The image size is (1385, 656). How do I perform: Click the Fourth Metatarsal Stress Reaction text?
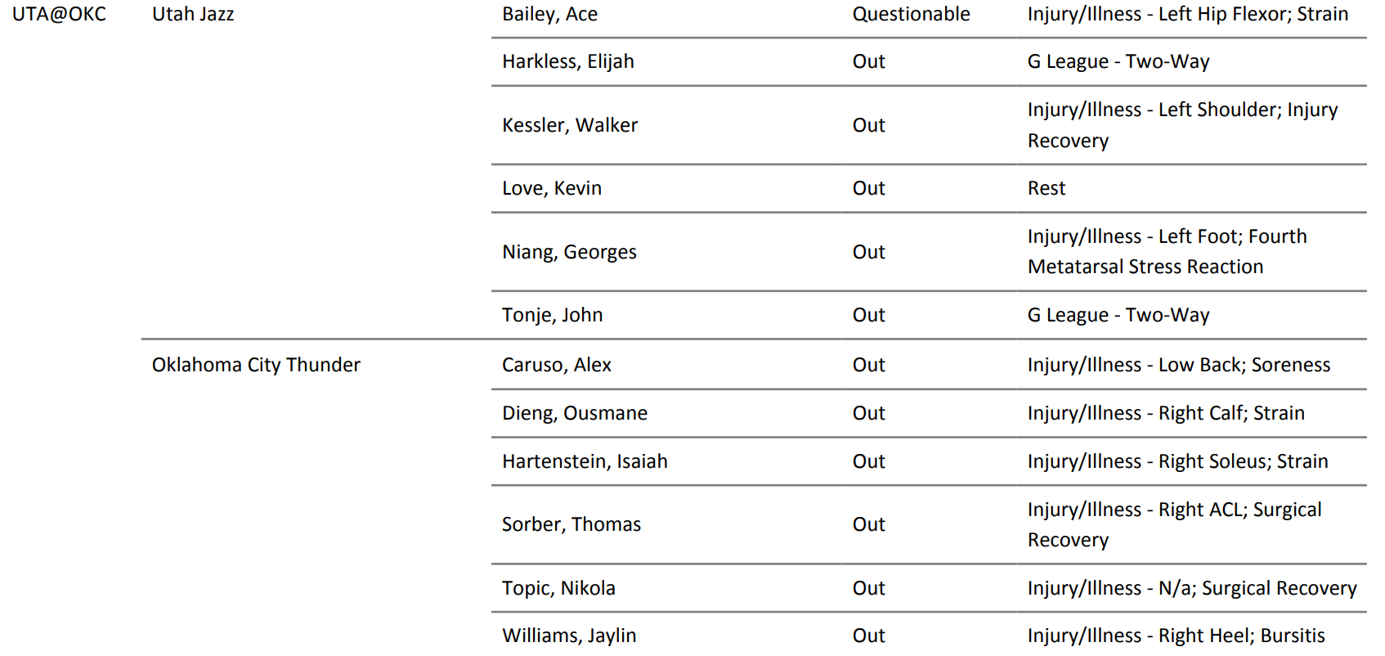(1167, 252)
